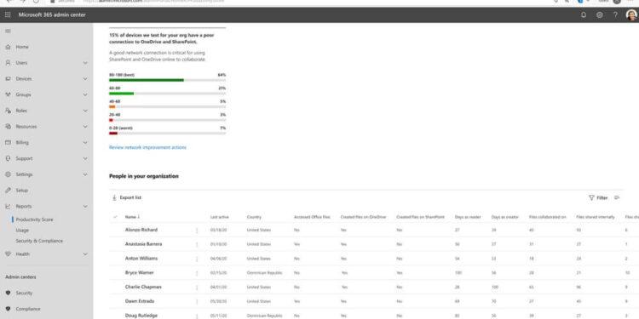Sort by the Name column header
Image resolution: width=639 pixels, height=319 pixels.
pyautogui.click(x=132, y=217)
